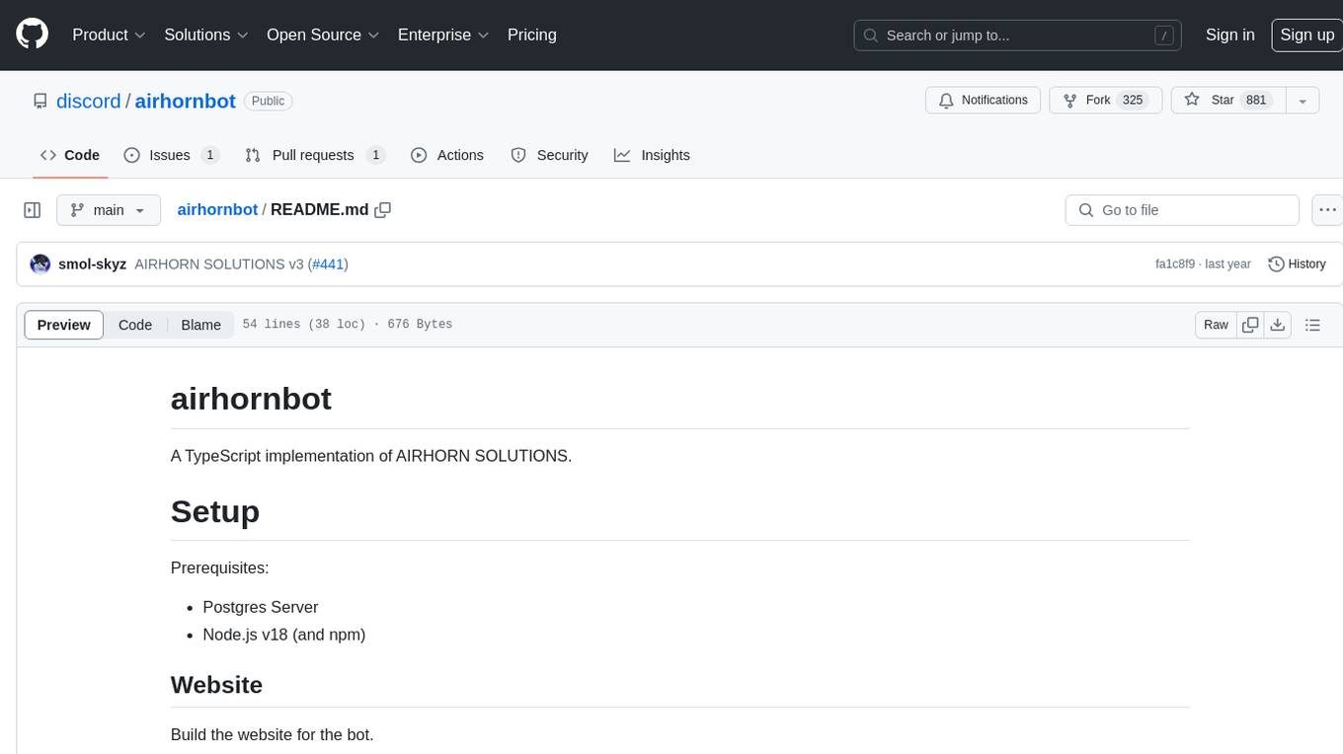The width and height of the screenshot is (1343, 754).
Task: Click the Sign in link
Action: [1229, 35]
